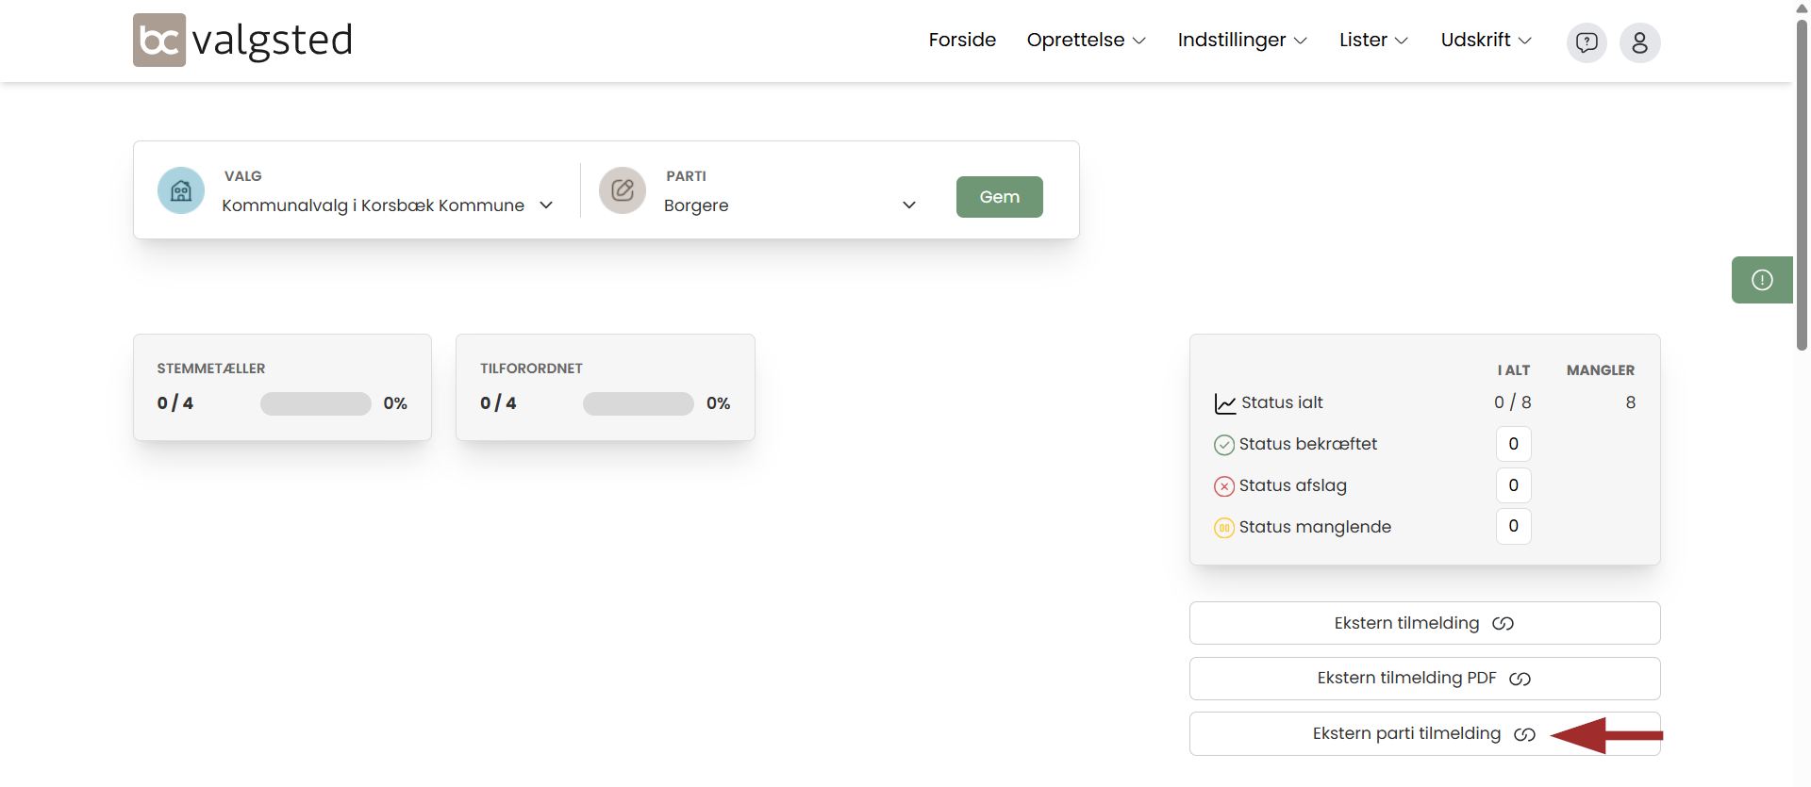
Task: Open the help chat icon
Action: tap(1587, 42)
